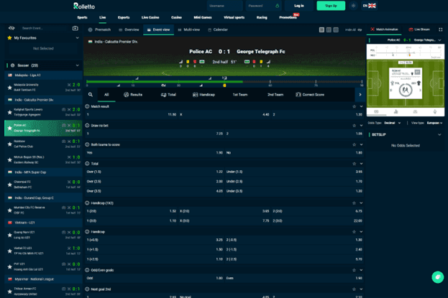Open the EN language selector
The image size is (448, 298).
click(370, 6)
